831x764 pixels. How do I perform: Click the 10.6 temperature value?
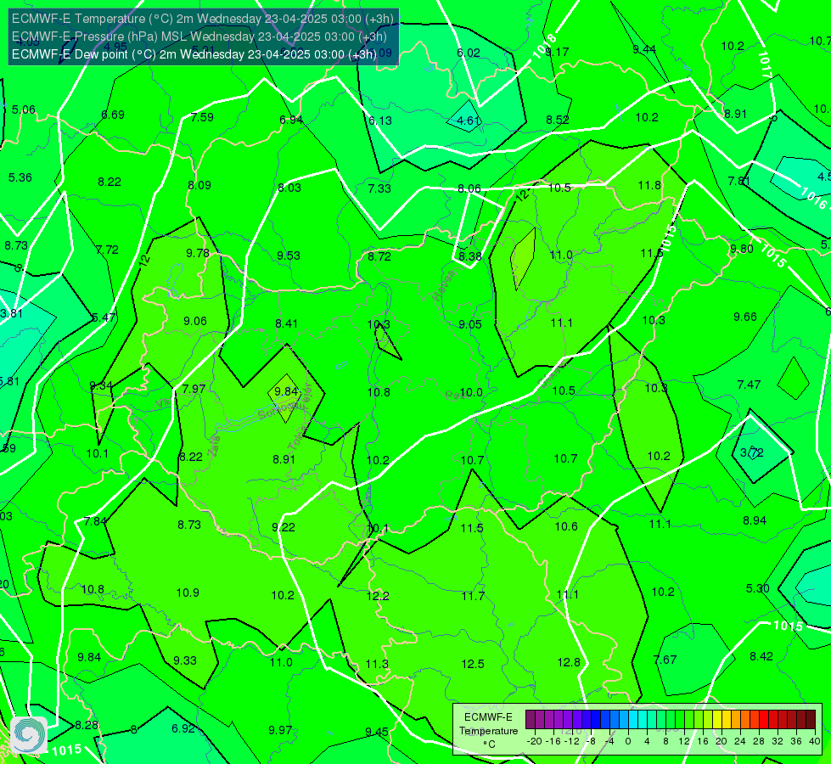point(566,526)
